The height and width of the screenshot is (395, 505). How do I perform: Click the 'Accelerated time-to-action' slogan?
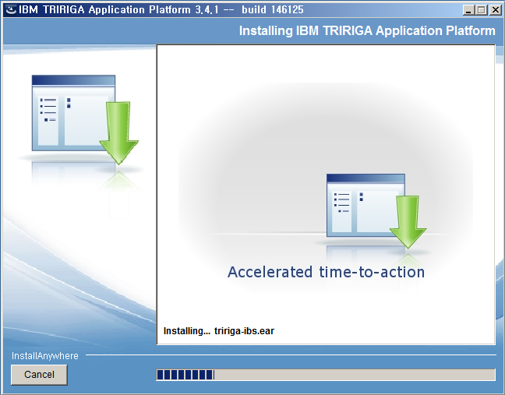click(326, 272)
